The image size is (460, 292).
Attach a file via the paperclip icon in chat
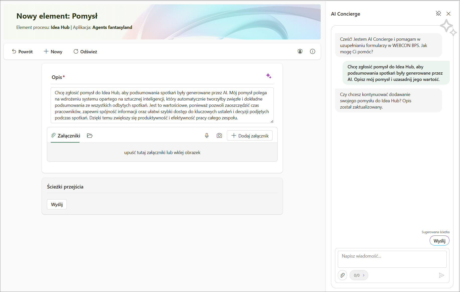tap(342, 275)
